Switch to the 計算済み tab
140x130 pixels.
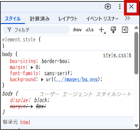(x=40, y=19)
